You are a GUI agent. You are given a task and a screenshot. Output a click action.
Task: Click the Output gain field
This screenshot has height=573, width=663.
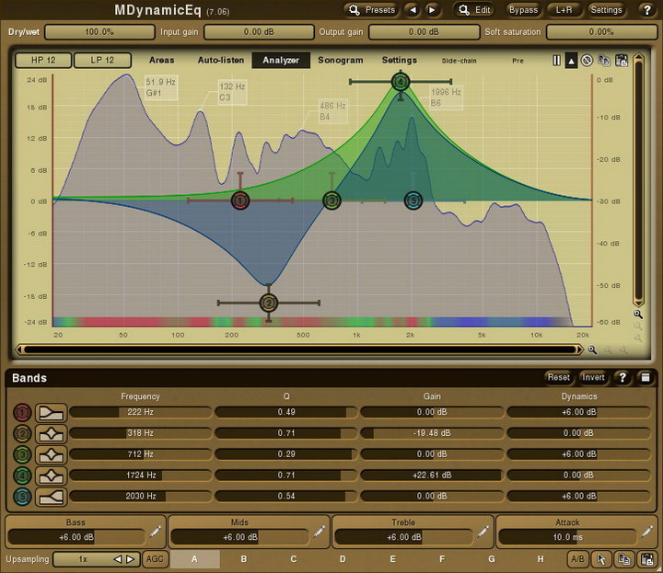tap(424, 31)
